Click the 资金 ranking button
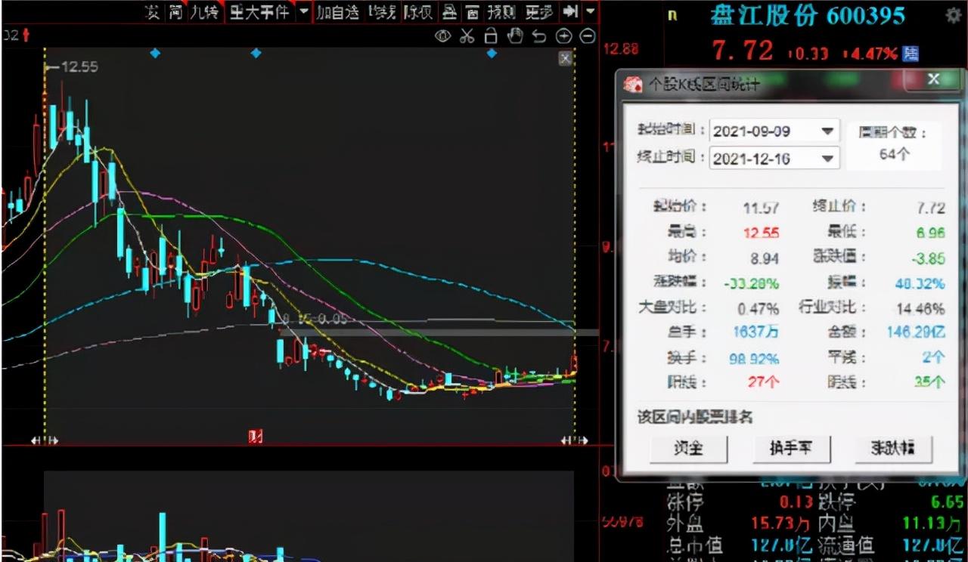The height and width of the screenshot is (562, 968). pos(688,449)
